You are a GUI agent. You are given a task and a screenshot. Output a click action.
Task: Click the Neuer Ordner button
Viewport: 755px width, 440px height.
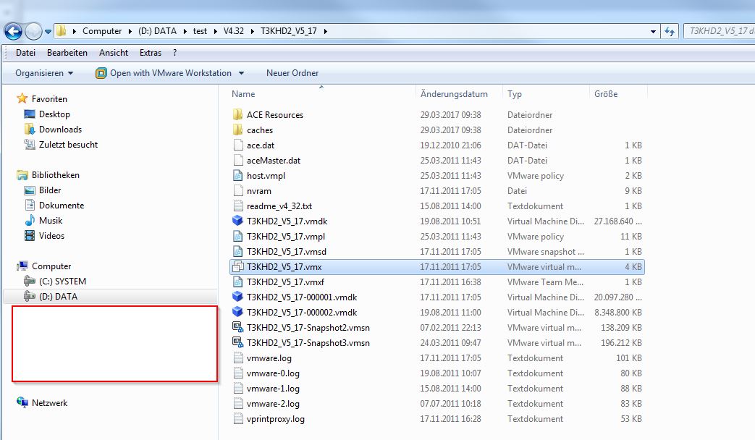292,73
